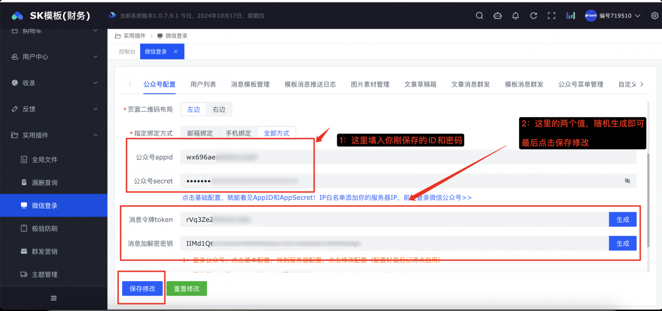The image size is (662, 311).
Task: Open notifications via the bell icon
Action: coord(515,15)
